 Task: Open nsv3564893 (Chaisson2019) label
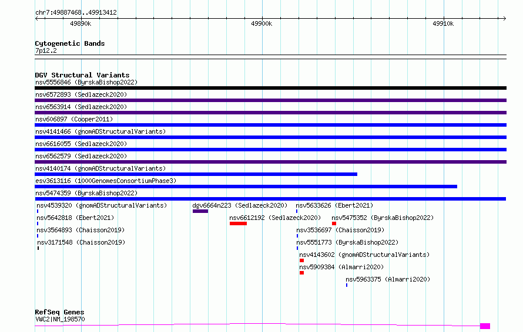pos(81,230)
